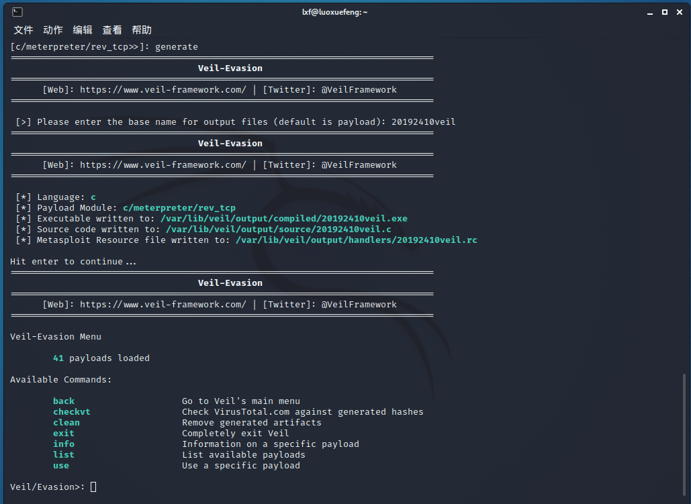Click the Language value 'c'
691x504 pixels.
point(93,197)
